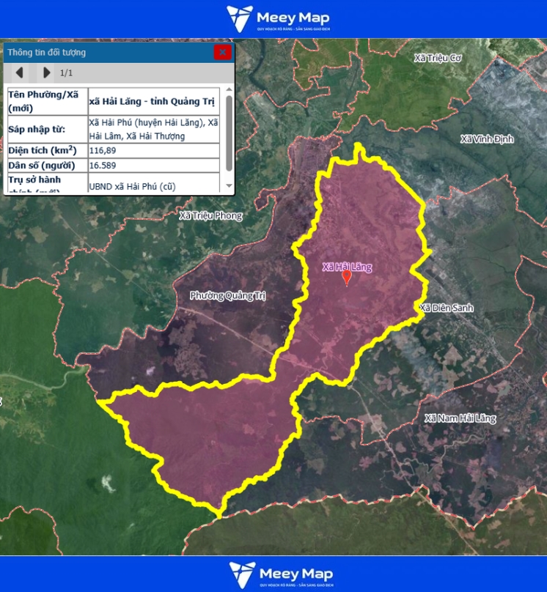547x592 pixels.
Task: Click the Diện tích value 116,89
Action: [102, 150]
